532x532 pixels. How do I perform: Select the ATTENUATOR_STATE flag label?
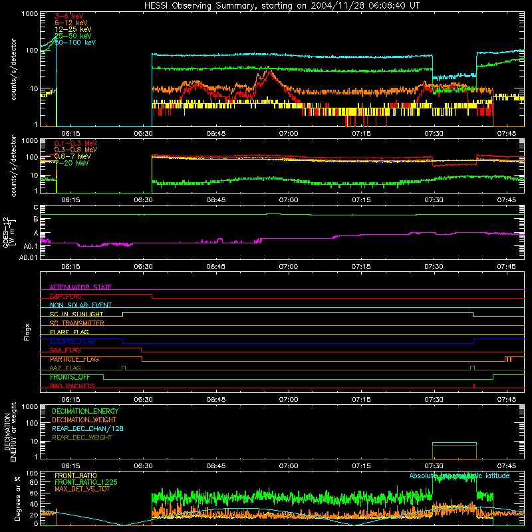pyautogui.click(x=80, y=287)
